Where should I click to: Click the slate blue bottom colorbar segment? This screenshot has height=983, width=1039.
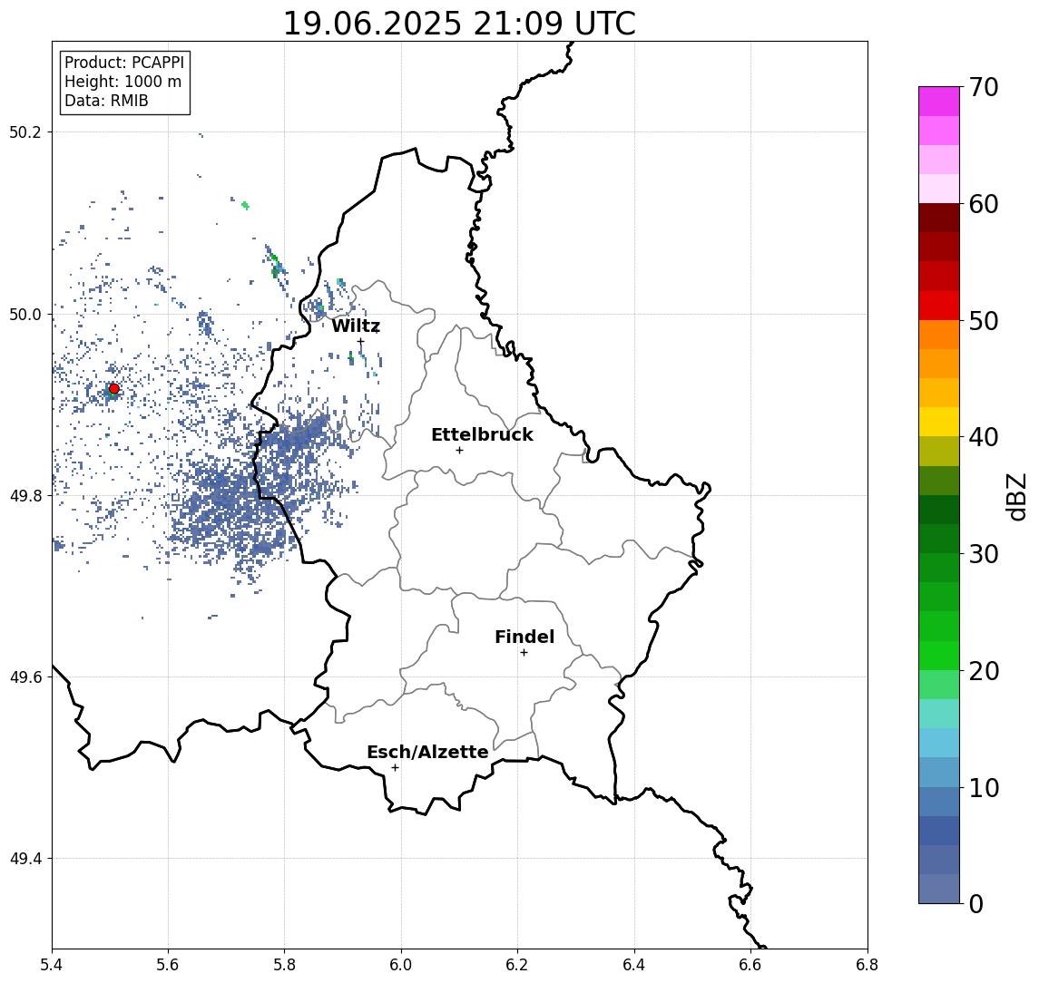939,889
